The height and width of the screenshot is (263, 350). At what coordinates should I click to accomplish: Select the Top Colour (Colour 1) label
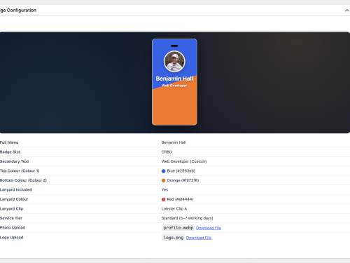tap(20, 171)
